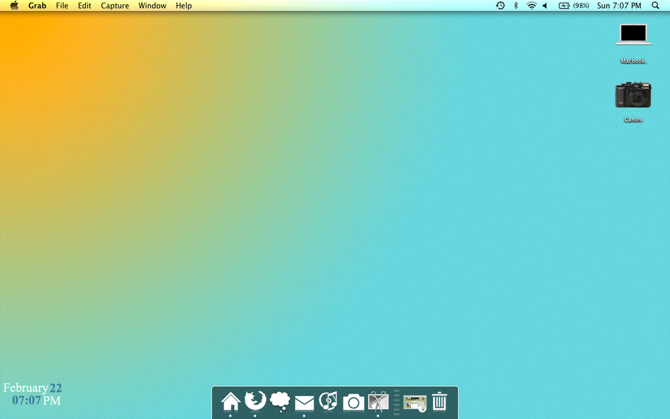This screenshot has width=670, height=419.
Task: Click the 07:07 PM desktop clock widget
Action: 37,401
